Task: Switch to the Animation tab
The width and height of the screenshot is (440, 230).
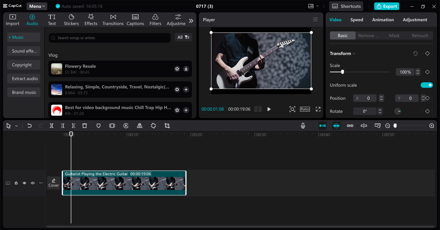Action: coord(383,20)
